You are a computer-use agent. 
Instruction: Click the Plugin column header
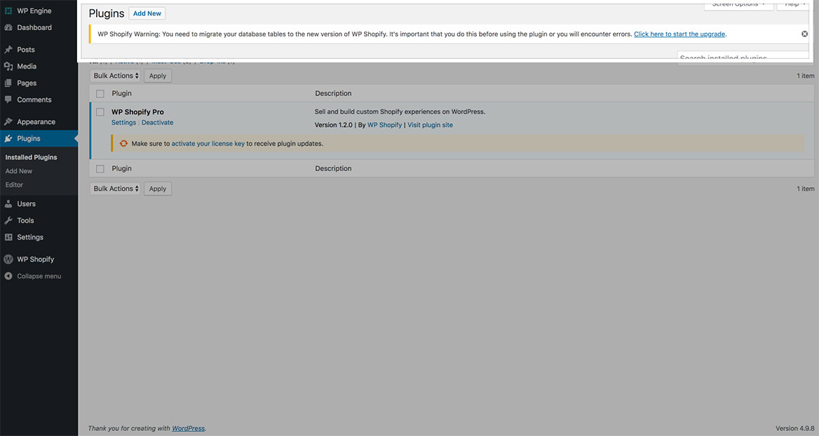(122, 93)
